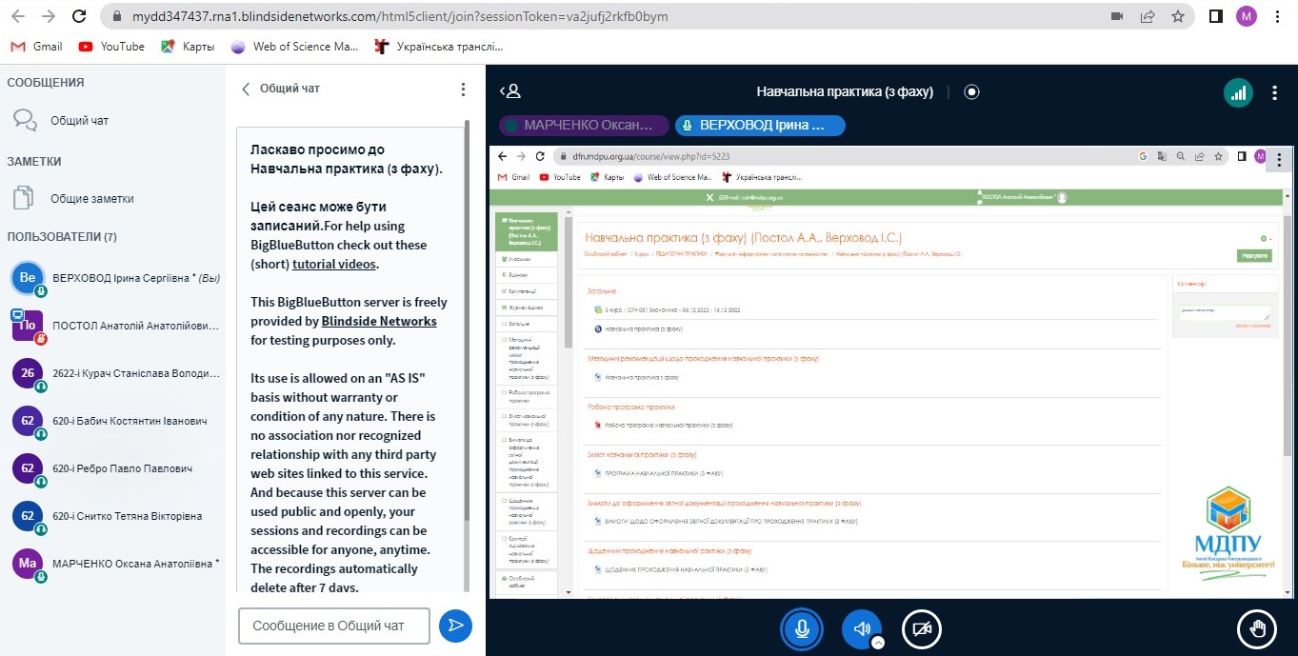This screenshot has width=1298, height=656.
Task: Open the tutorial videos link
Action: tap(334, 264)
